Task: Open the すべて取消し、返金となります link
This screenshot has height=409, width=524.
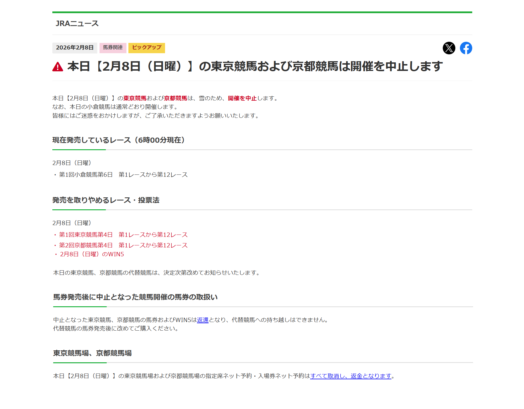Action: pos(351,376)
